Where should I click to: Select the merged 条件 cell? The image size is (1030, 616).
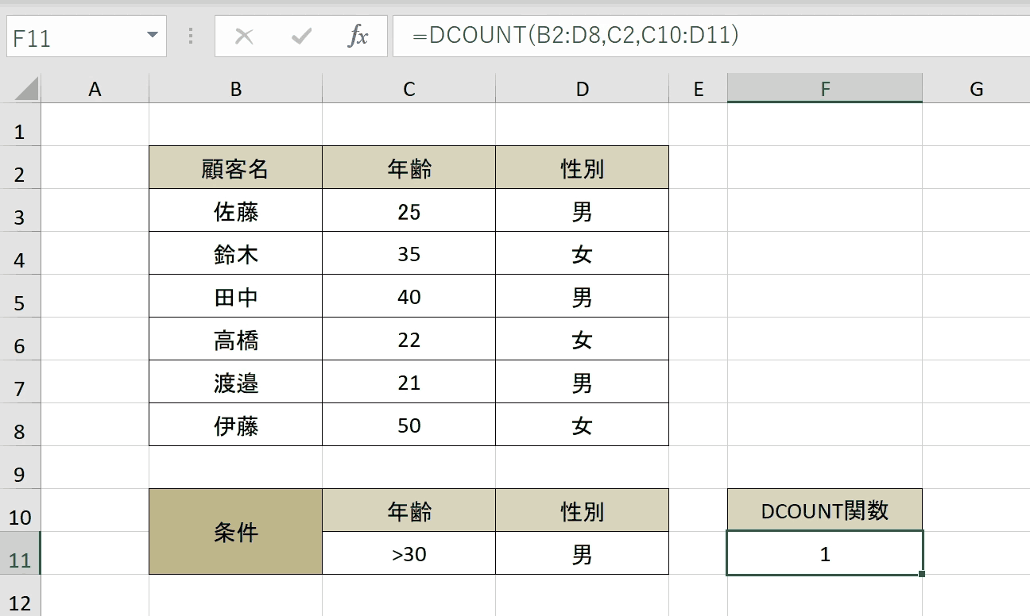pos(235,532)
